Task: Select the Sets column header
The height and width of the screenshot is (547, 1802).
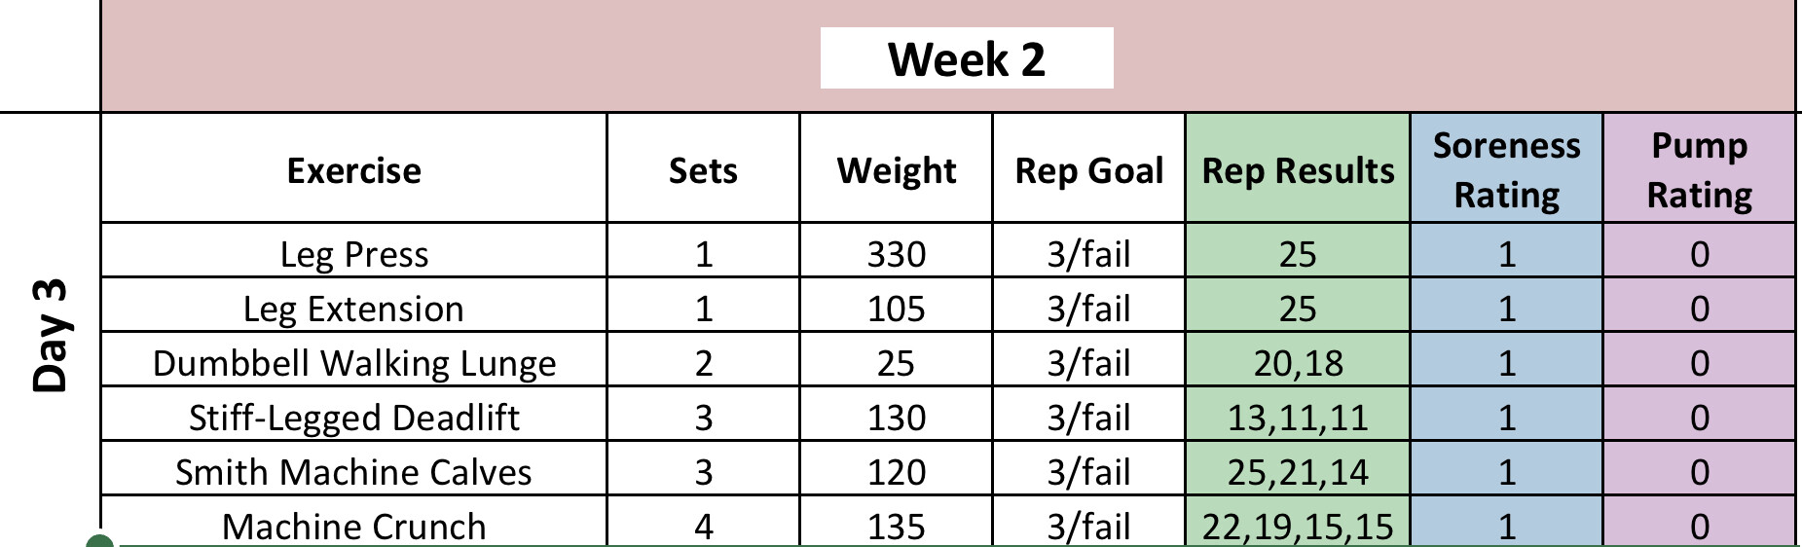Action: 703,170
